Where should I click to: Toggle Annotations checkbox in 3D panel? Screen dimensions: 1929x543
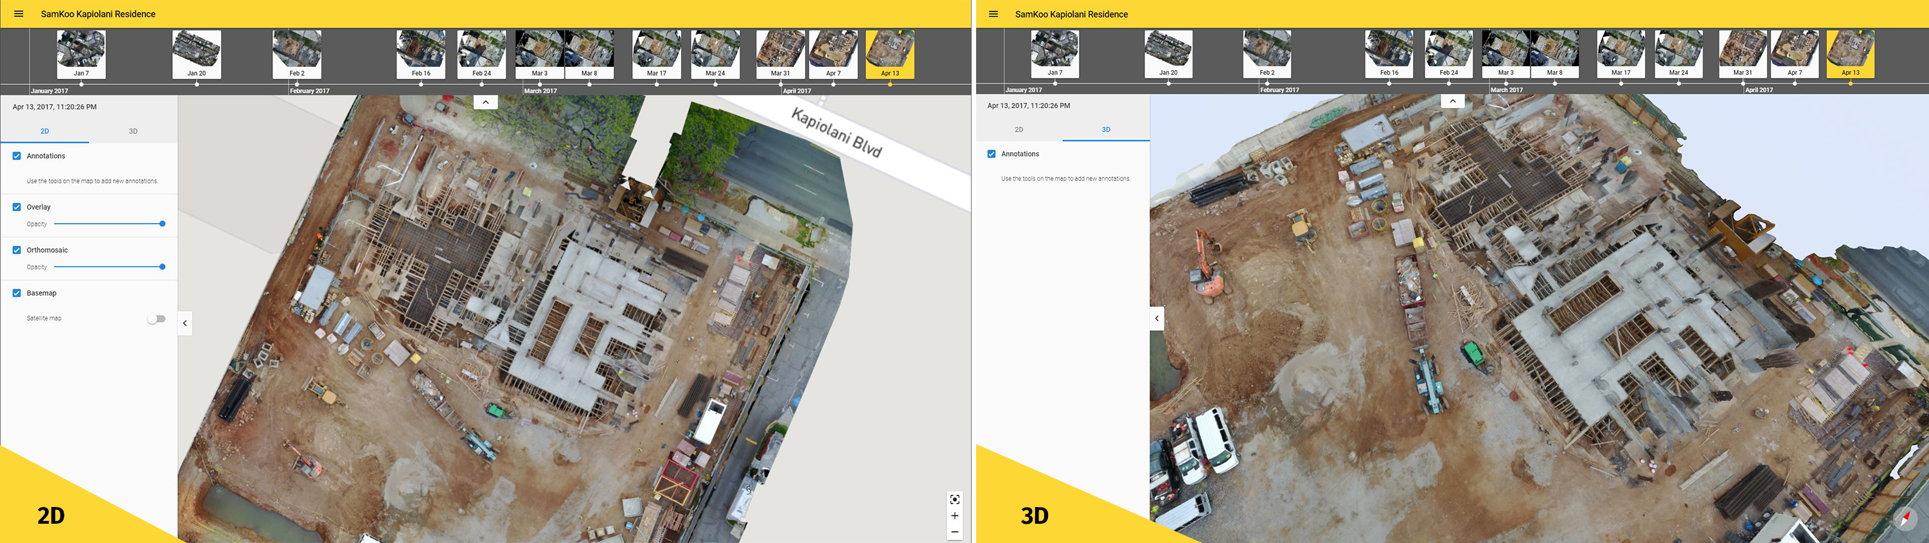[991, 154]
